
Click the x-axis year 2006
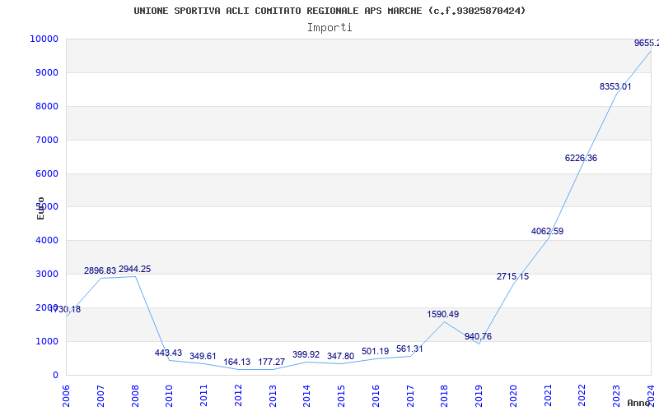click(x=66, y=396)
